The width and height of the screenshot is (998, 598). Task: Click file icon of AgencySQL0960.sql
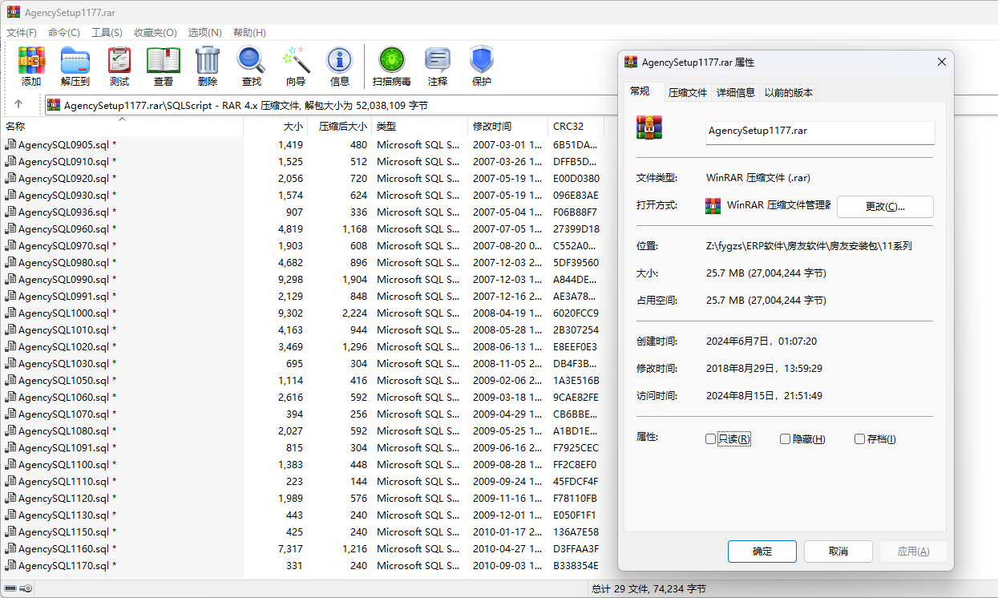(10, 229)
